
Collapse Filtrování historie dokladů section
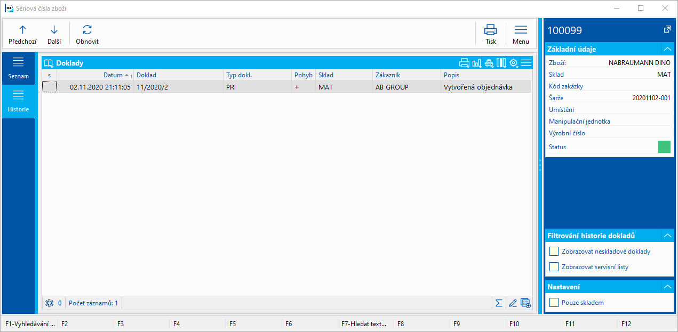pos(667,235)
